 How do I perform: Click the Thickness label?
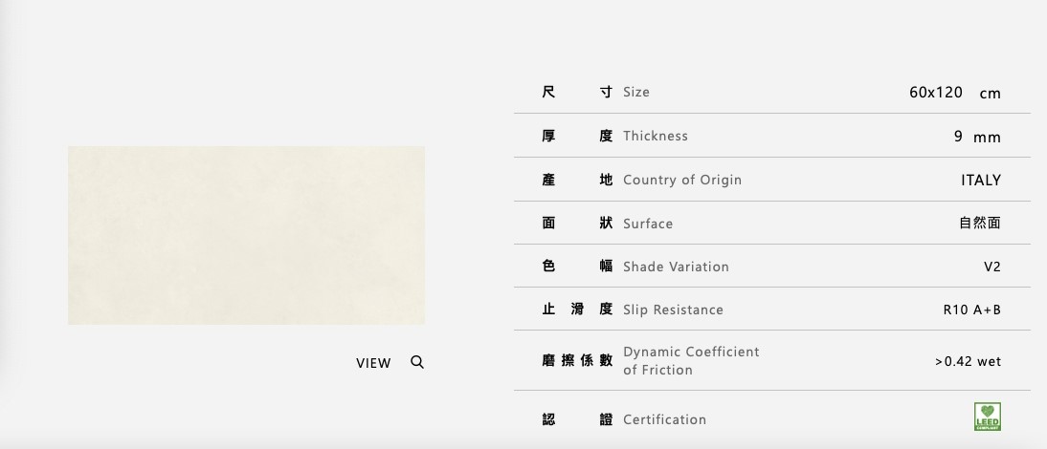click(655, 136)
